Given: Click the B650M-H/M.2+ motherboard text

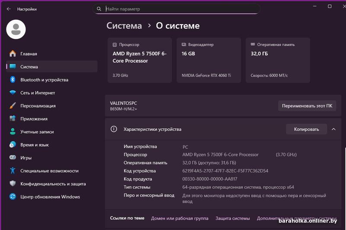Looking at the screenshot, I should [123, 109].
